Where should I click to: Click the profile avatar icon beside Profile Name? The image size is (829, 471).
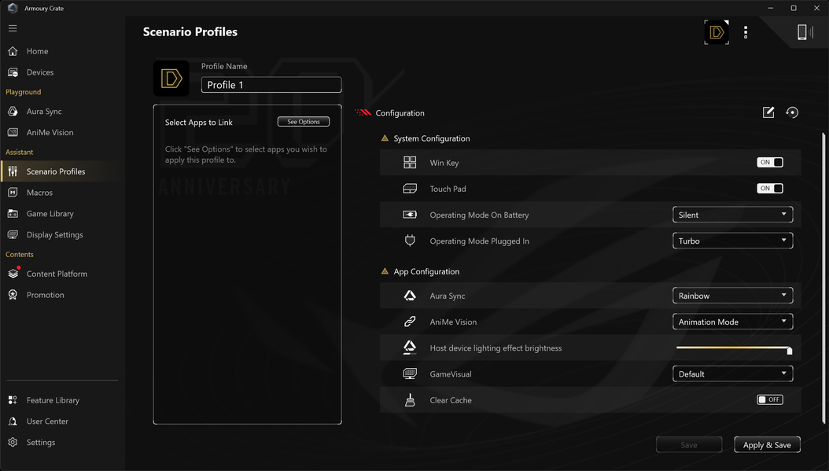pos(171,78)
